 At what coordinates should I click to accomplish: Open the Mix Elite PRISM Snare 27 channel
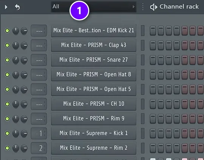pos(94,60)
